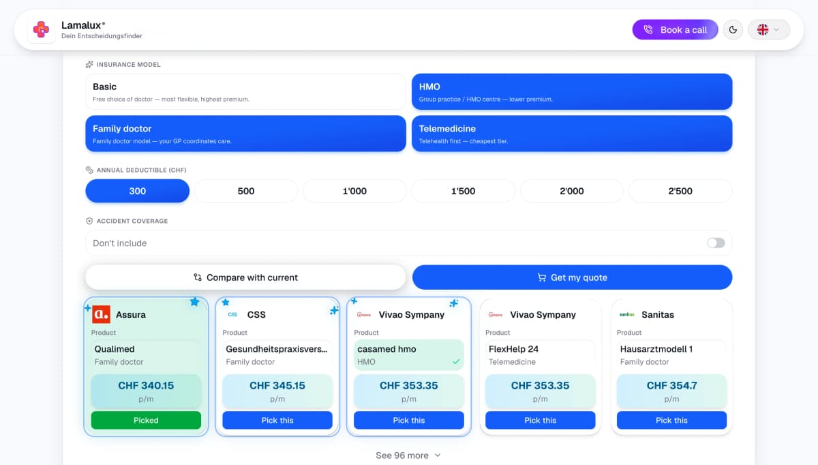Image resolution: width=818 pixels, height=465 pixels.
Task: Click the Sympany logo on the FlexHelp 24 card
Action: click(496, 314)
